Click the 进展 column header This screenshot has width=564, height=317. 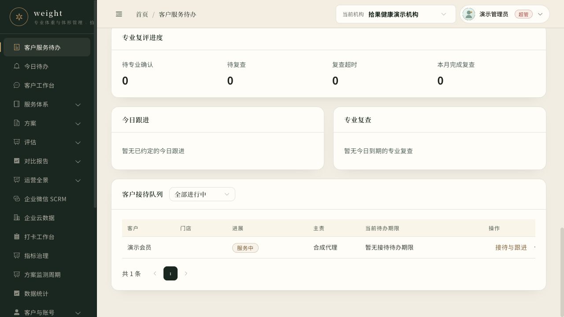(x=237, y=228)
